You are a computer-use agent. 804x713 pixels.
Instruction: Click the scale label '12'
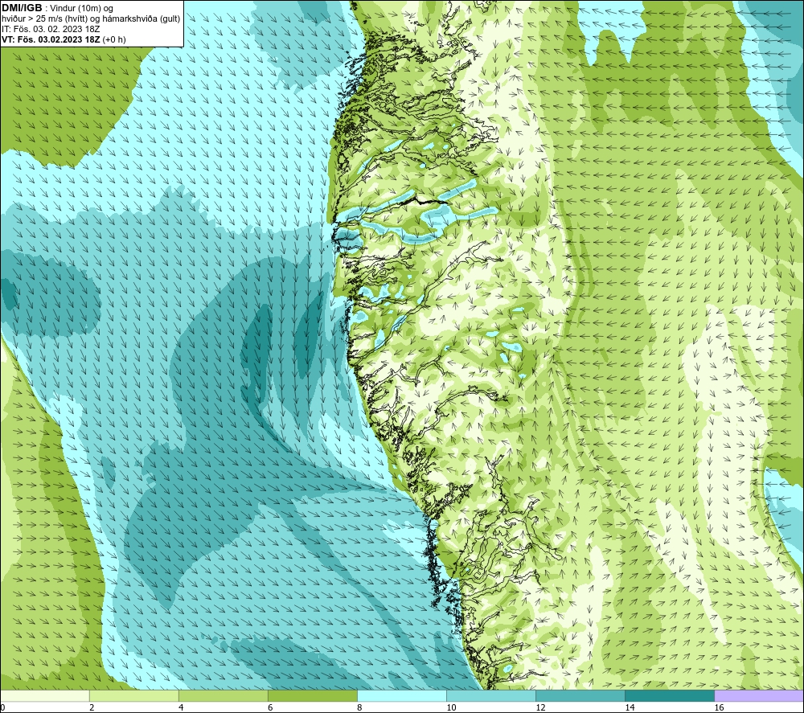(x=540, y=707)
